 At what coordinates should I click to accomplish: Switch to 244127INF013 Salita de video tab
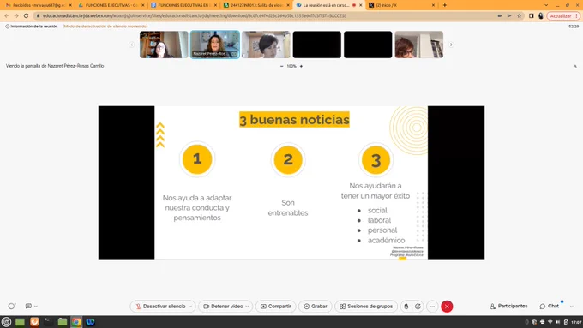pyautogui.click(x=255, y=5)
